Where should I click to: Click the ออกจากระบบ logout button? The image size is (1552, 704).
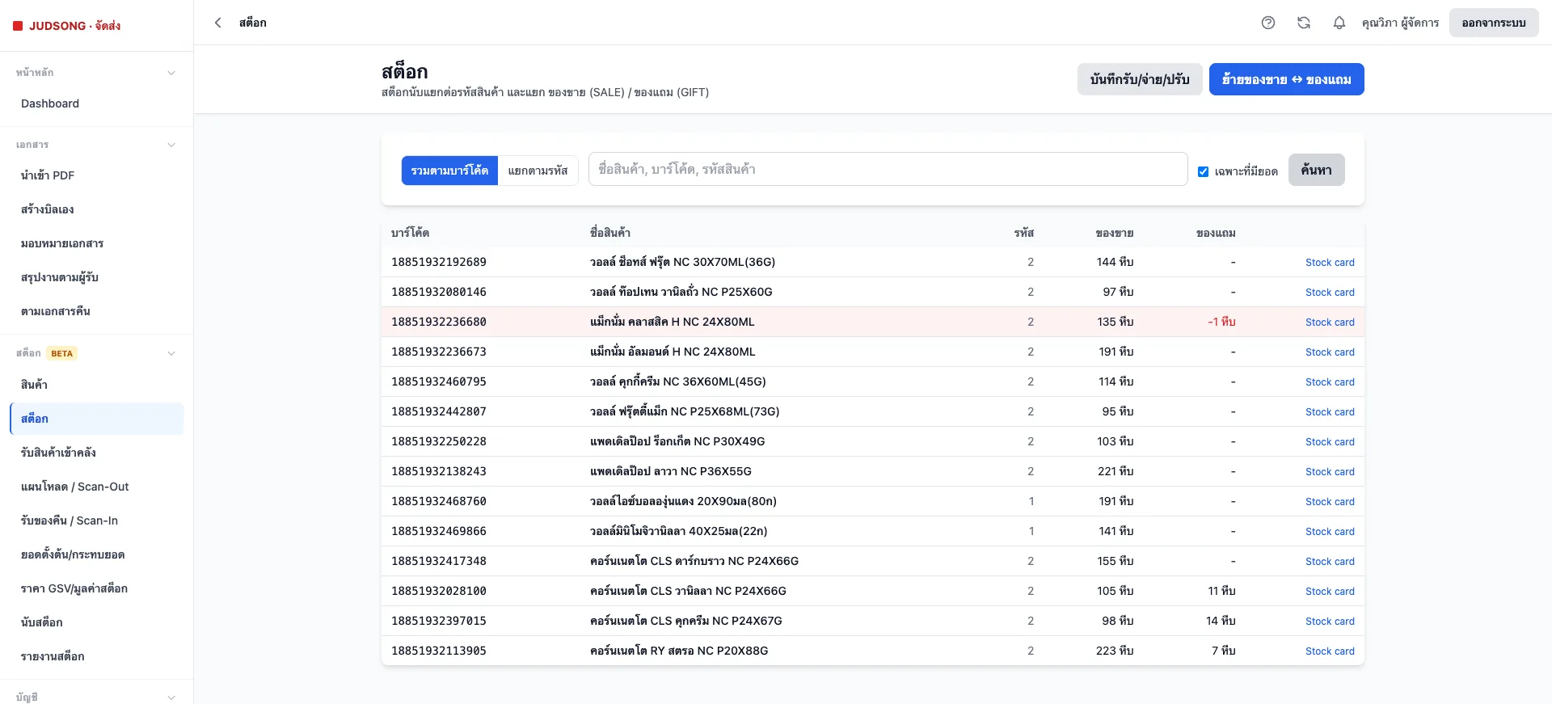coord(1494,23)
